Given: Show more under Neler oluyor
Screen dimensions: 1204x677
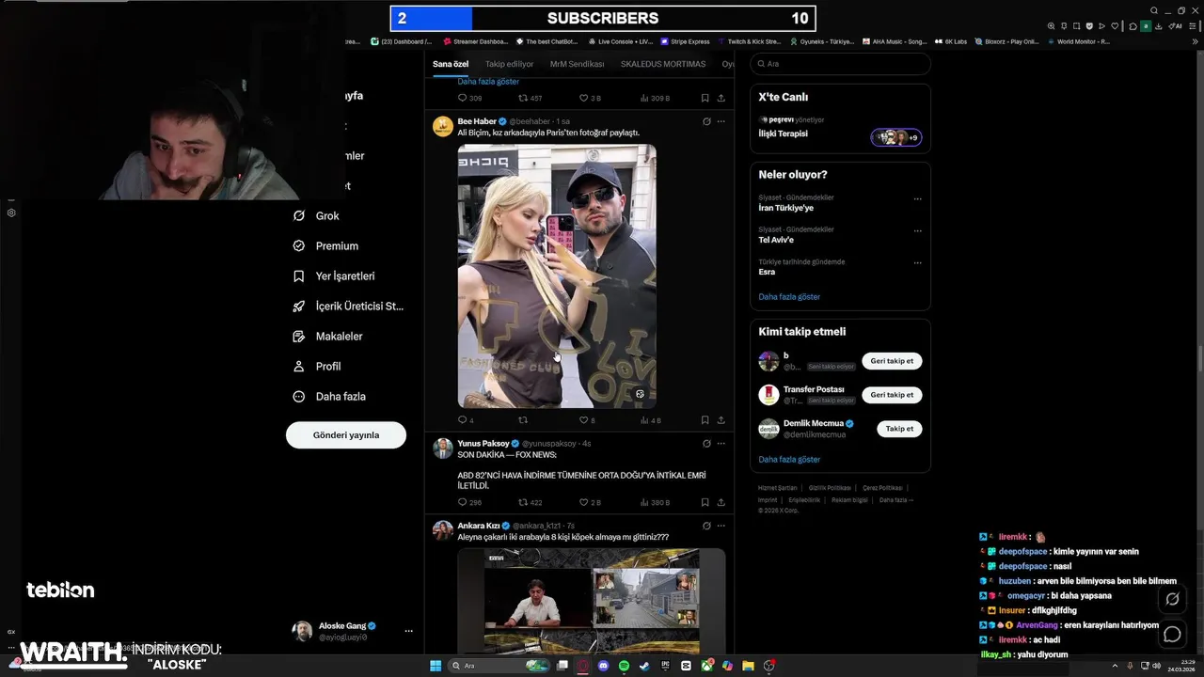Looking at the screenshot, I should coord(789,296).
